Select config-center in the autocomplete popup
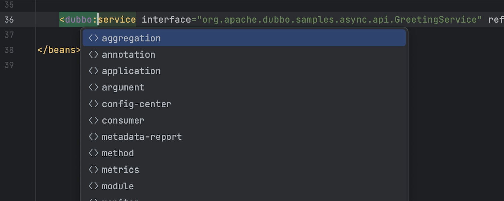 136,104
